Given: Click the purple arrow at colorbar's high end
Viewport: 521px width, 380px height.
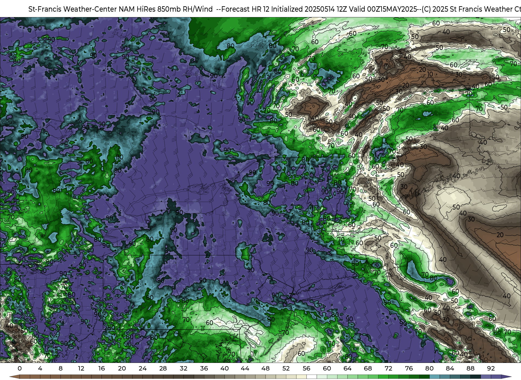Looking at the screenshot, I should pos(506,377).
